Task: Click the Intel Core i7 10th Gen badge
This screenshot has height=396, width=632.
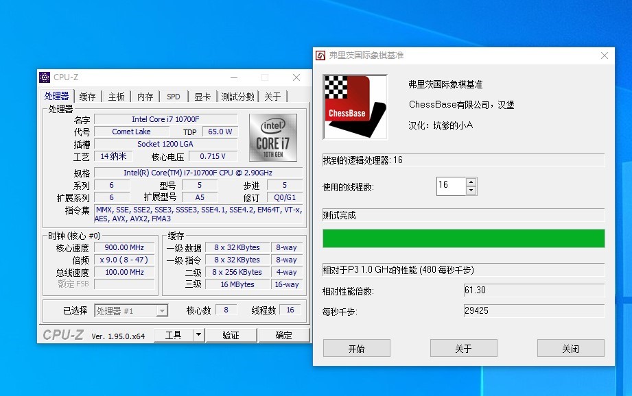Action: point(273,138)
